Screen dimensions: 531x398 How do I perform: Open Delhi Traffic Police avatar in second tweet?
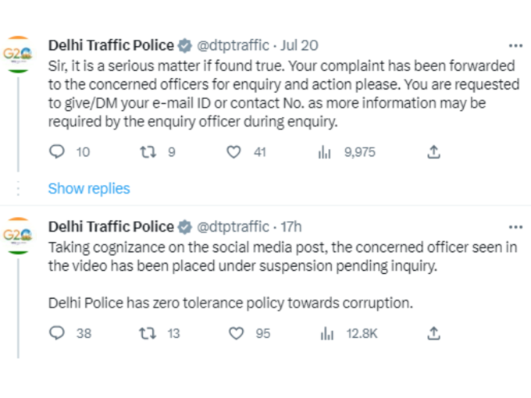(18, 236)
